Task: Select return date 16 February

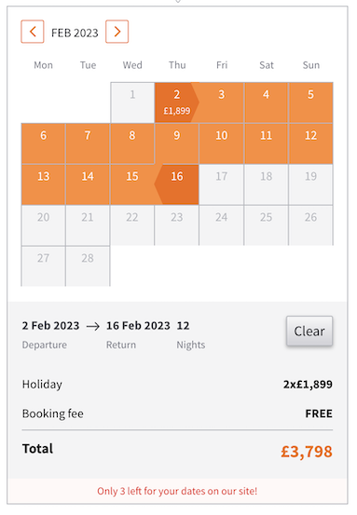Action: pyautogui.click(x=177, y=184)
